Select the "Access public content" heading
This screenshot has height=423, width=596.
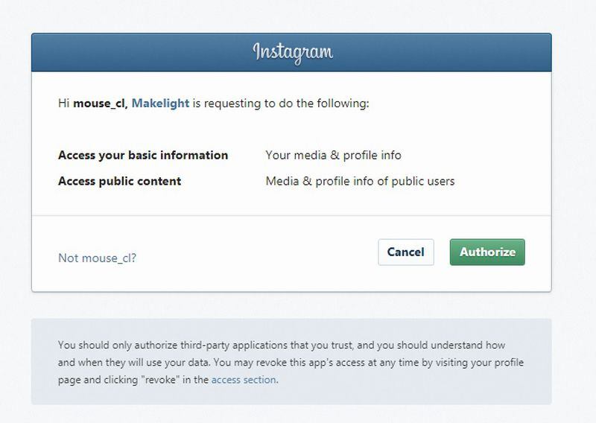120,181
